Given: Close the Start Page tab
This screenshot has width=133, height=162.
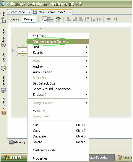Looking at the screenshot, I should tap(29, 12).
